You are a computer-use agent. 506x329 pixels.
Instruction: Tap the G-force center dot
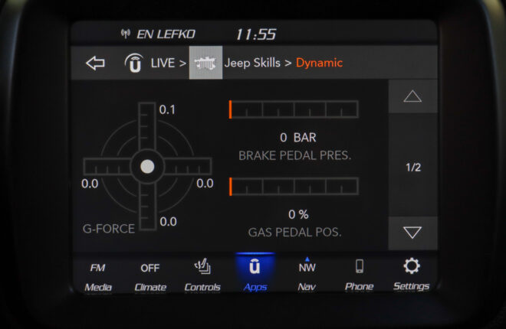(147, 167)
